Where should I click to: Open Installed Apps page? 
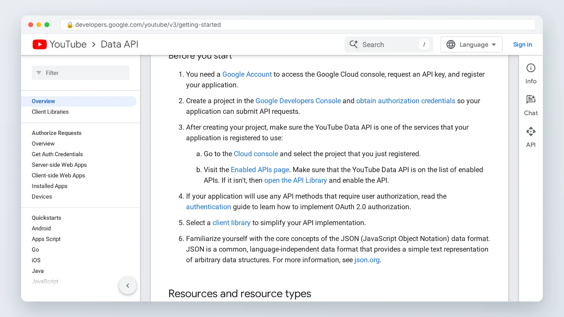(49, 186)
